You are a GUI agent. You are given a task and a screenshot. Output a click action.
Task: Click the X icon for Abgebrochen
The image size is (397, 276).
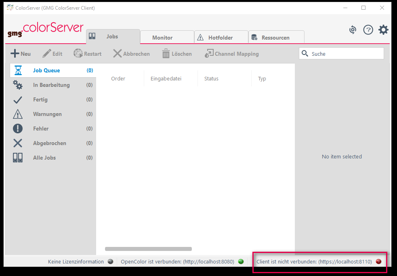[18, 143]
